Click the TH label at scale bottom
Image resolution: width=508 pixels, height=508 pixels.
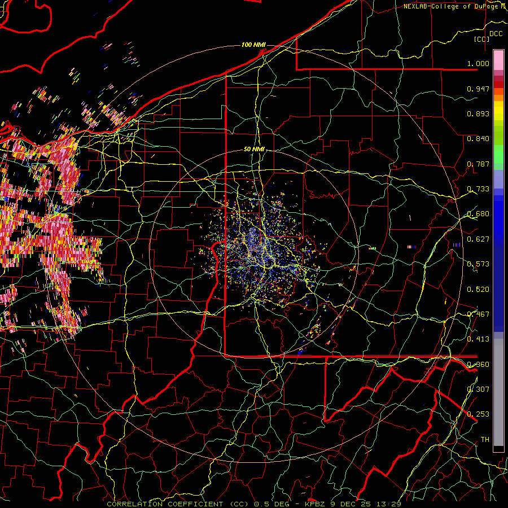coord(485,439)
